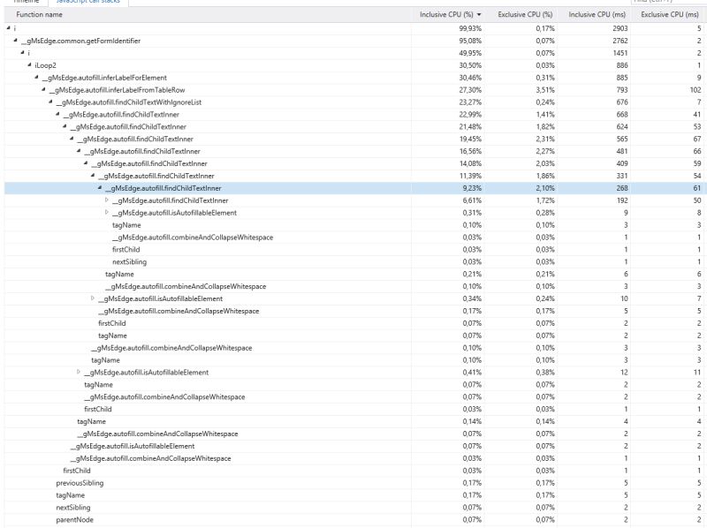
Task: Select the nextSibling 0,07% row
Action: point(353,508)
